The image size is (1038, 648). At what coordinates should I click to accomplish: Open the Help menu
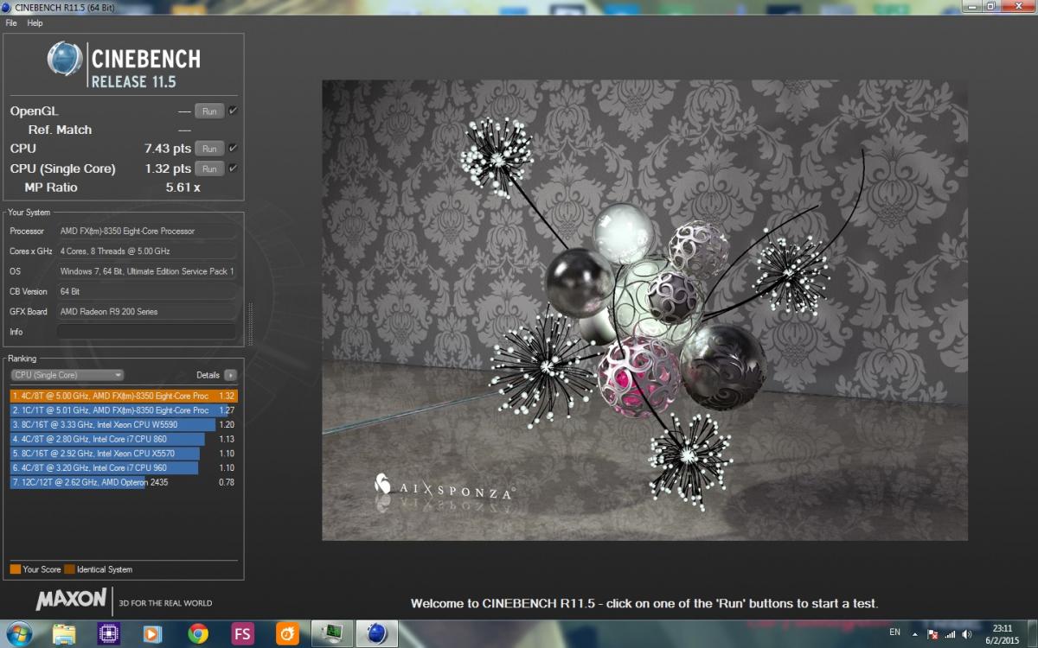(35, 23)
